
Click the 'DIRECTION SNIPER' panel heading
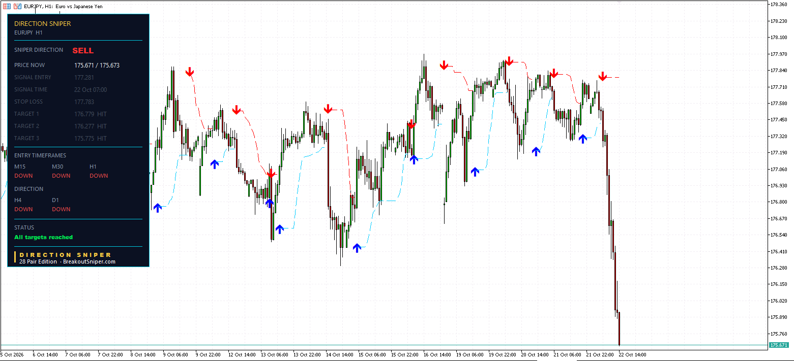[x=43, y=24]
